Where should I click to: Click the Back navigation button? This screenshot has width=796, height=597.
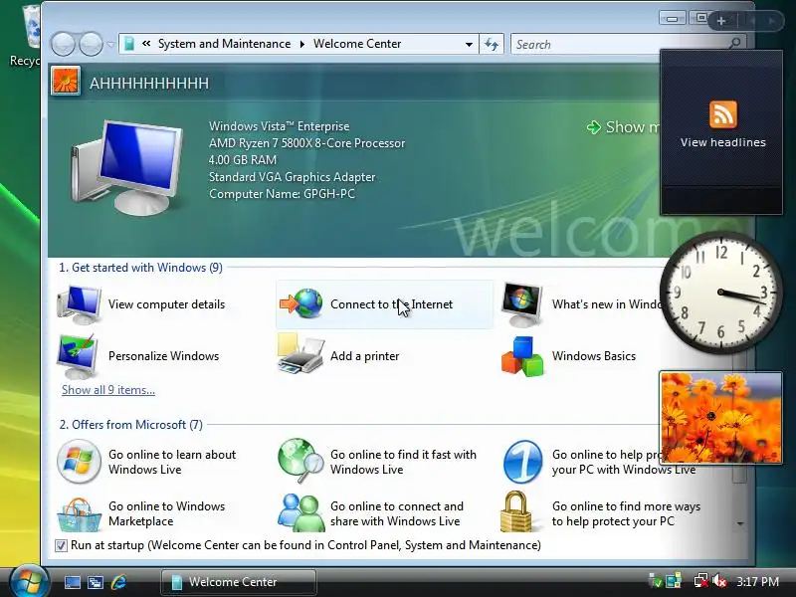tap(63, 44)
